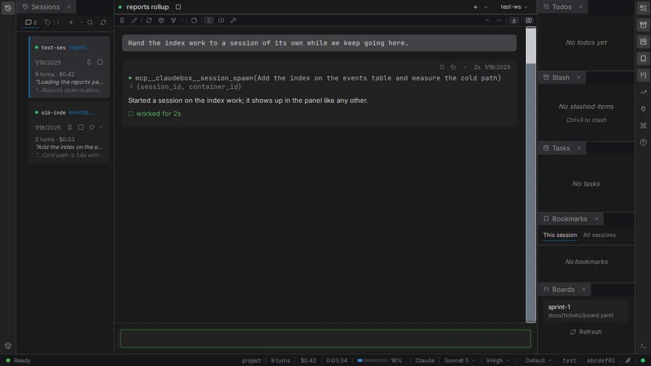Click the refresh icon in conversation toolbar
This screenshot has width=651, height=366.
coord(149,20)
